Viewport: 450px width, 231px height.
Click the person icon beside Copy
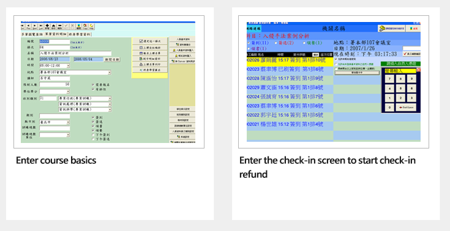pos(78,27)
